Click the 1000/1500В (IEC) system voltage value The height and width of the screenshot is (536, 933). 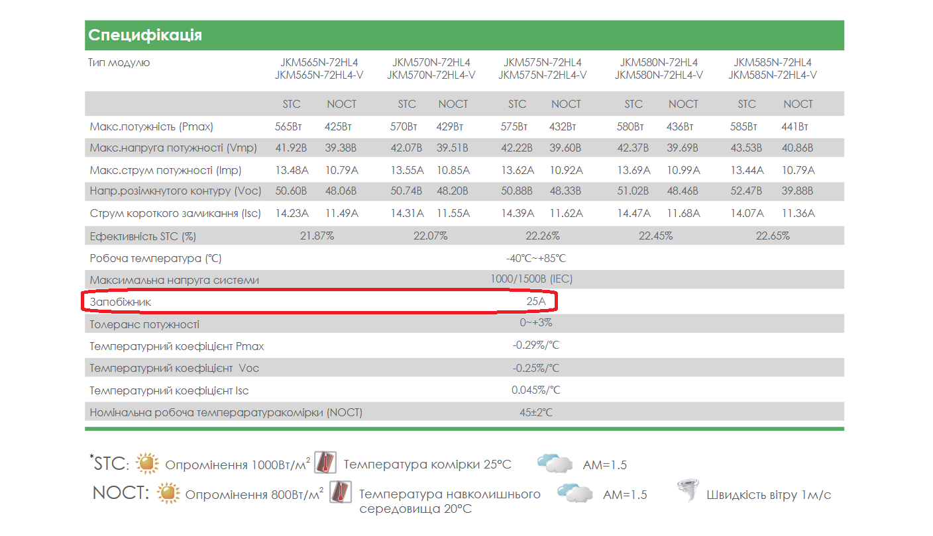(531, 279)
